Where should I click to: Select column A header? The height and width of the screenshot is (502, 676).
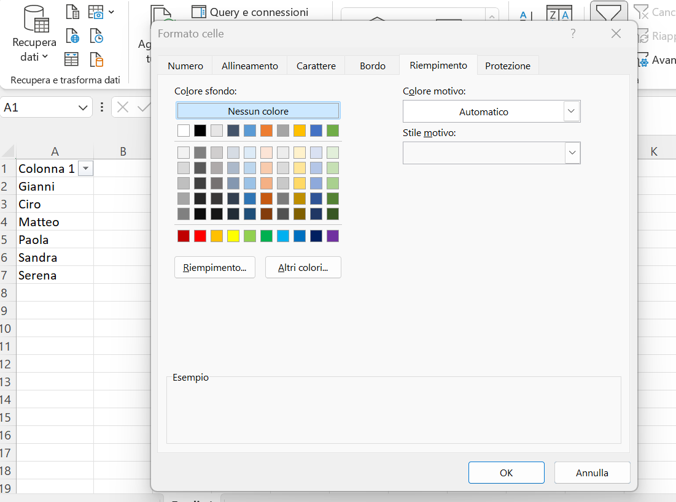(55, 151)
